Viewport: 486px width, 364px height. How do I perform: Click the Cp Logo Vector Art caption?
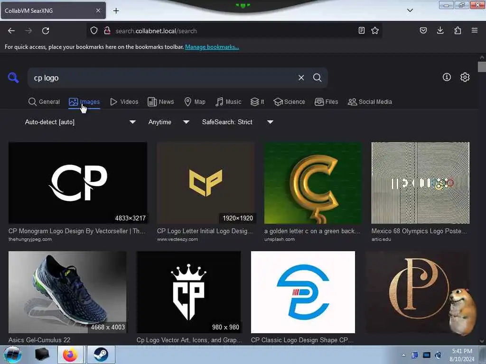coord(189,340)
